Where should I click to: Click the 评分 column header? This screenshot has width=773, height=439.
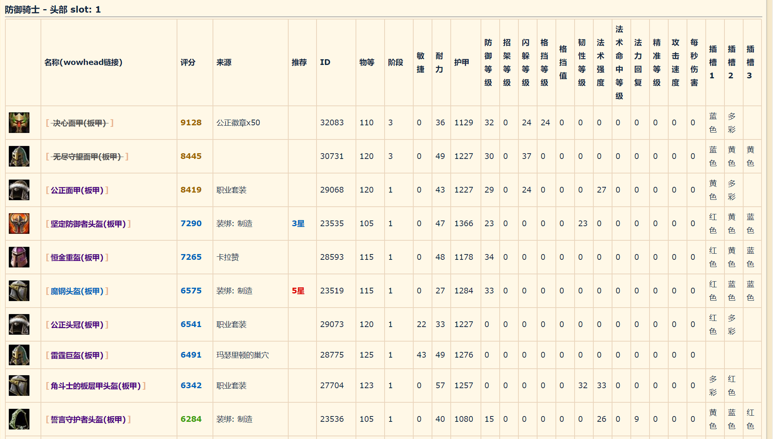point(188,62)
